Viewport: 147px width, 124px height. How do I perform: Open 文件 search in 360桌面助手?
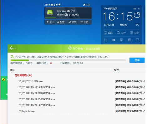(121, 33)
